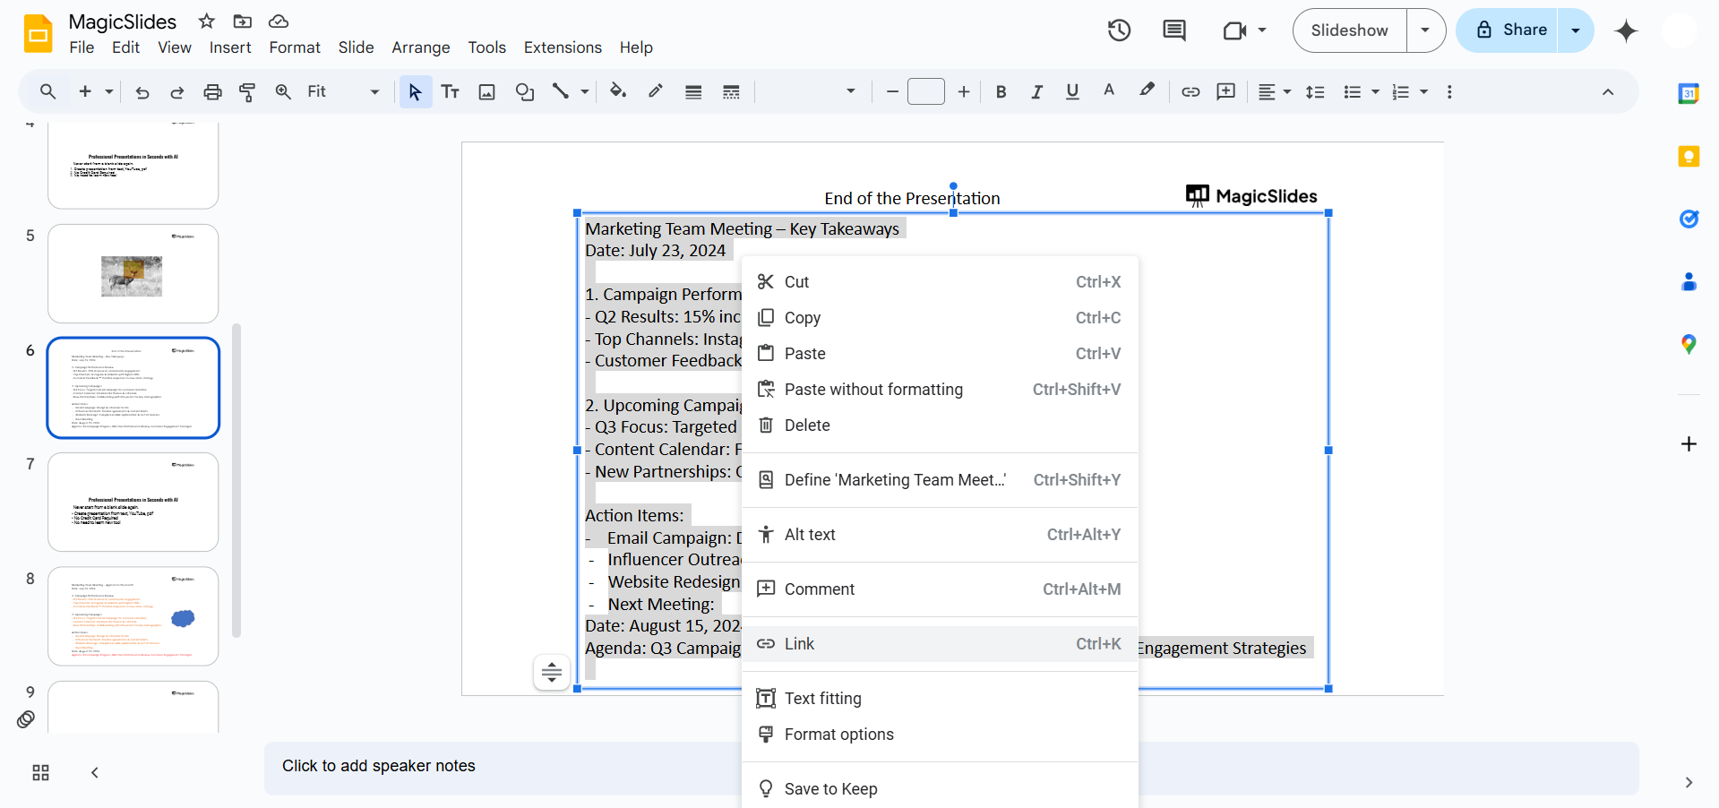
Task: Click the search menus magnifier icon
Action: 48,91
